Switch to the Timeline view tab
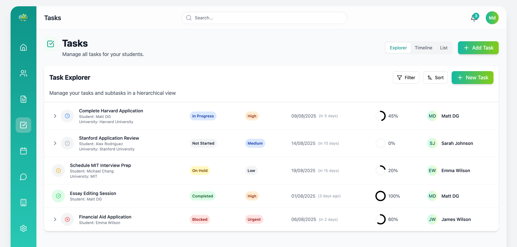The image size is (517, 247). pyautogui.click(x=423, y=48)
